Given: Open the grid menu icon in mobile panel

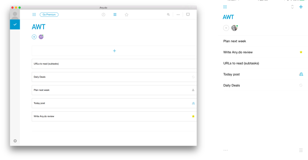Looking at the screenshot, I should [x=225, y=7].
